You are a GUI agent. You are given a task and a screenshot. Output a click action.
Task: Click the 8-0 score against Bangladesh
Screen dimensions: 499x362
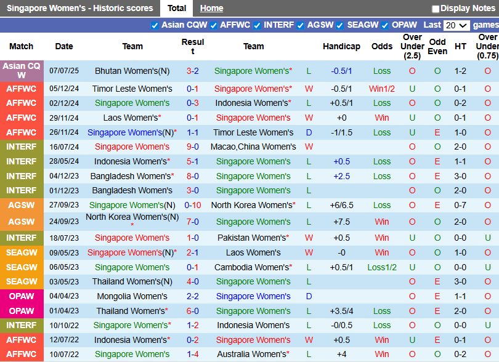click(193, 176)
